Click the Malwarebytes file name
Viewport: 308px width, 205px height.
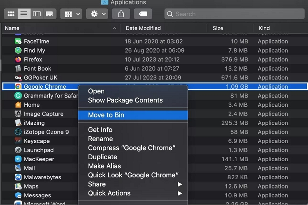[42, 177]
